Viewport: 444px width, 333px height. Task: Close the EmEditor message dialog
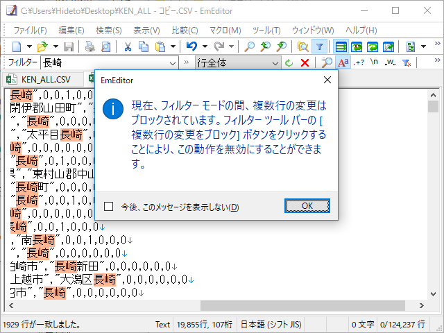327,80
